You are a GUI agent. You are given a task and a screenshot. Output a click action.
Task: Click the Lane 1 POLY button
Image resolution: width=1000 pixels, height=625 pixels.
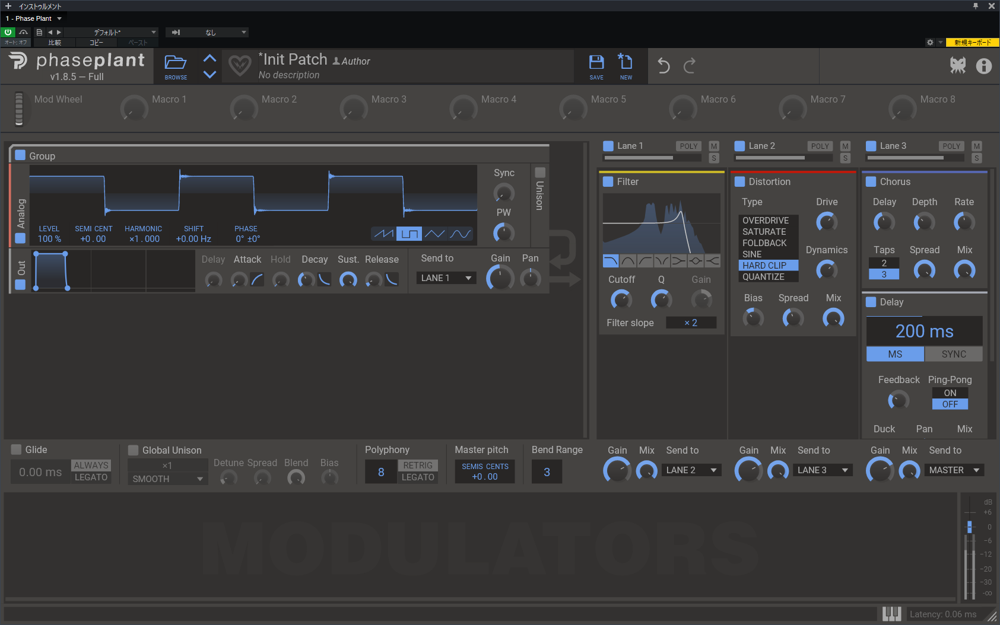688,146
